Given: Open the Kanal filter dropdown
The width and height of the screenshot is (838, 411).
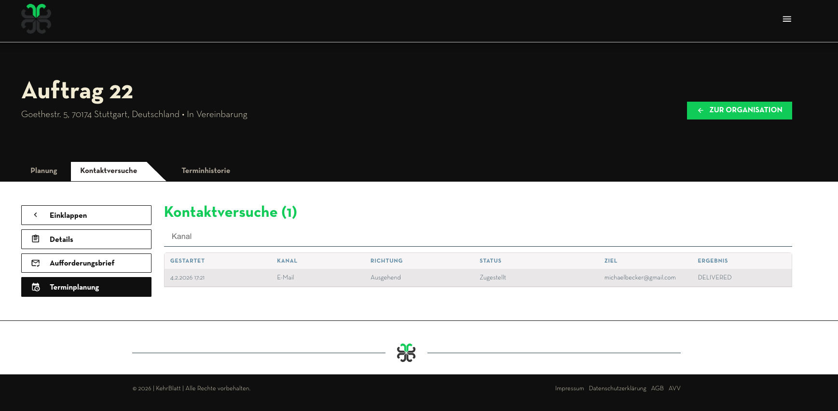Looking at the screenshot, I should click(478, 237).
